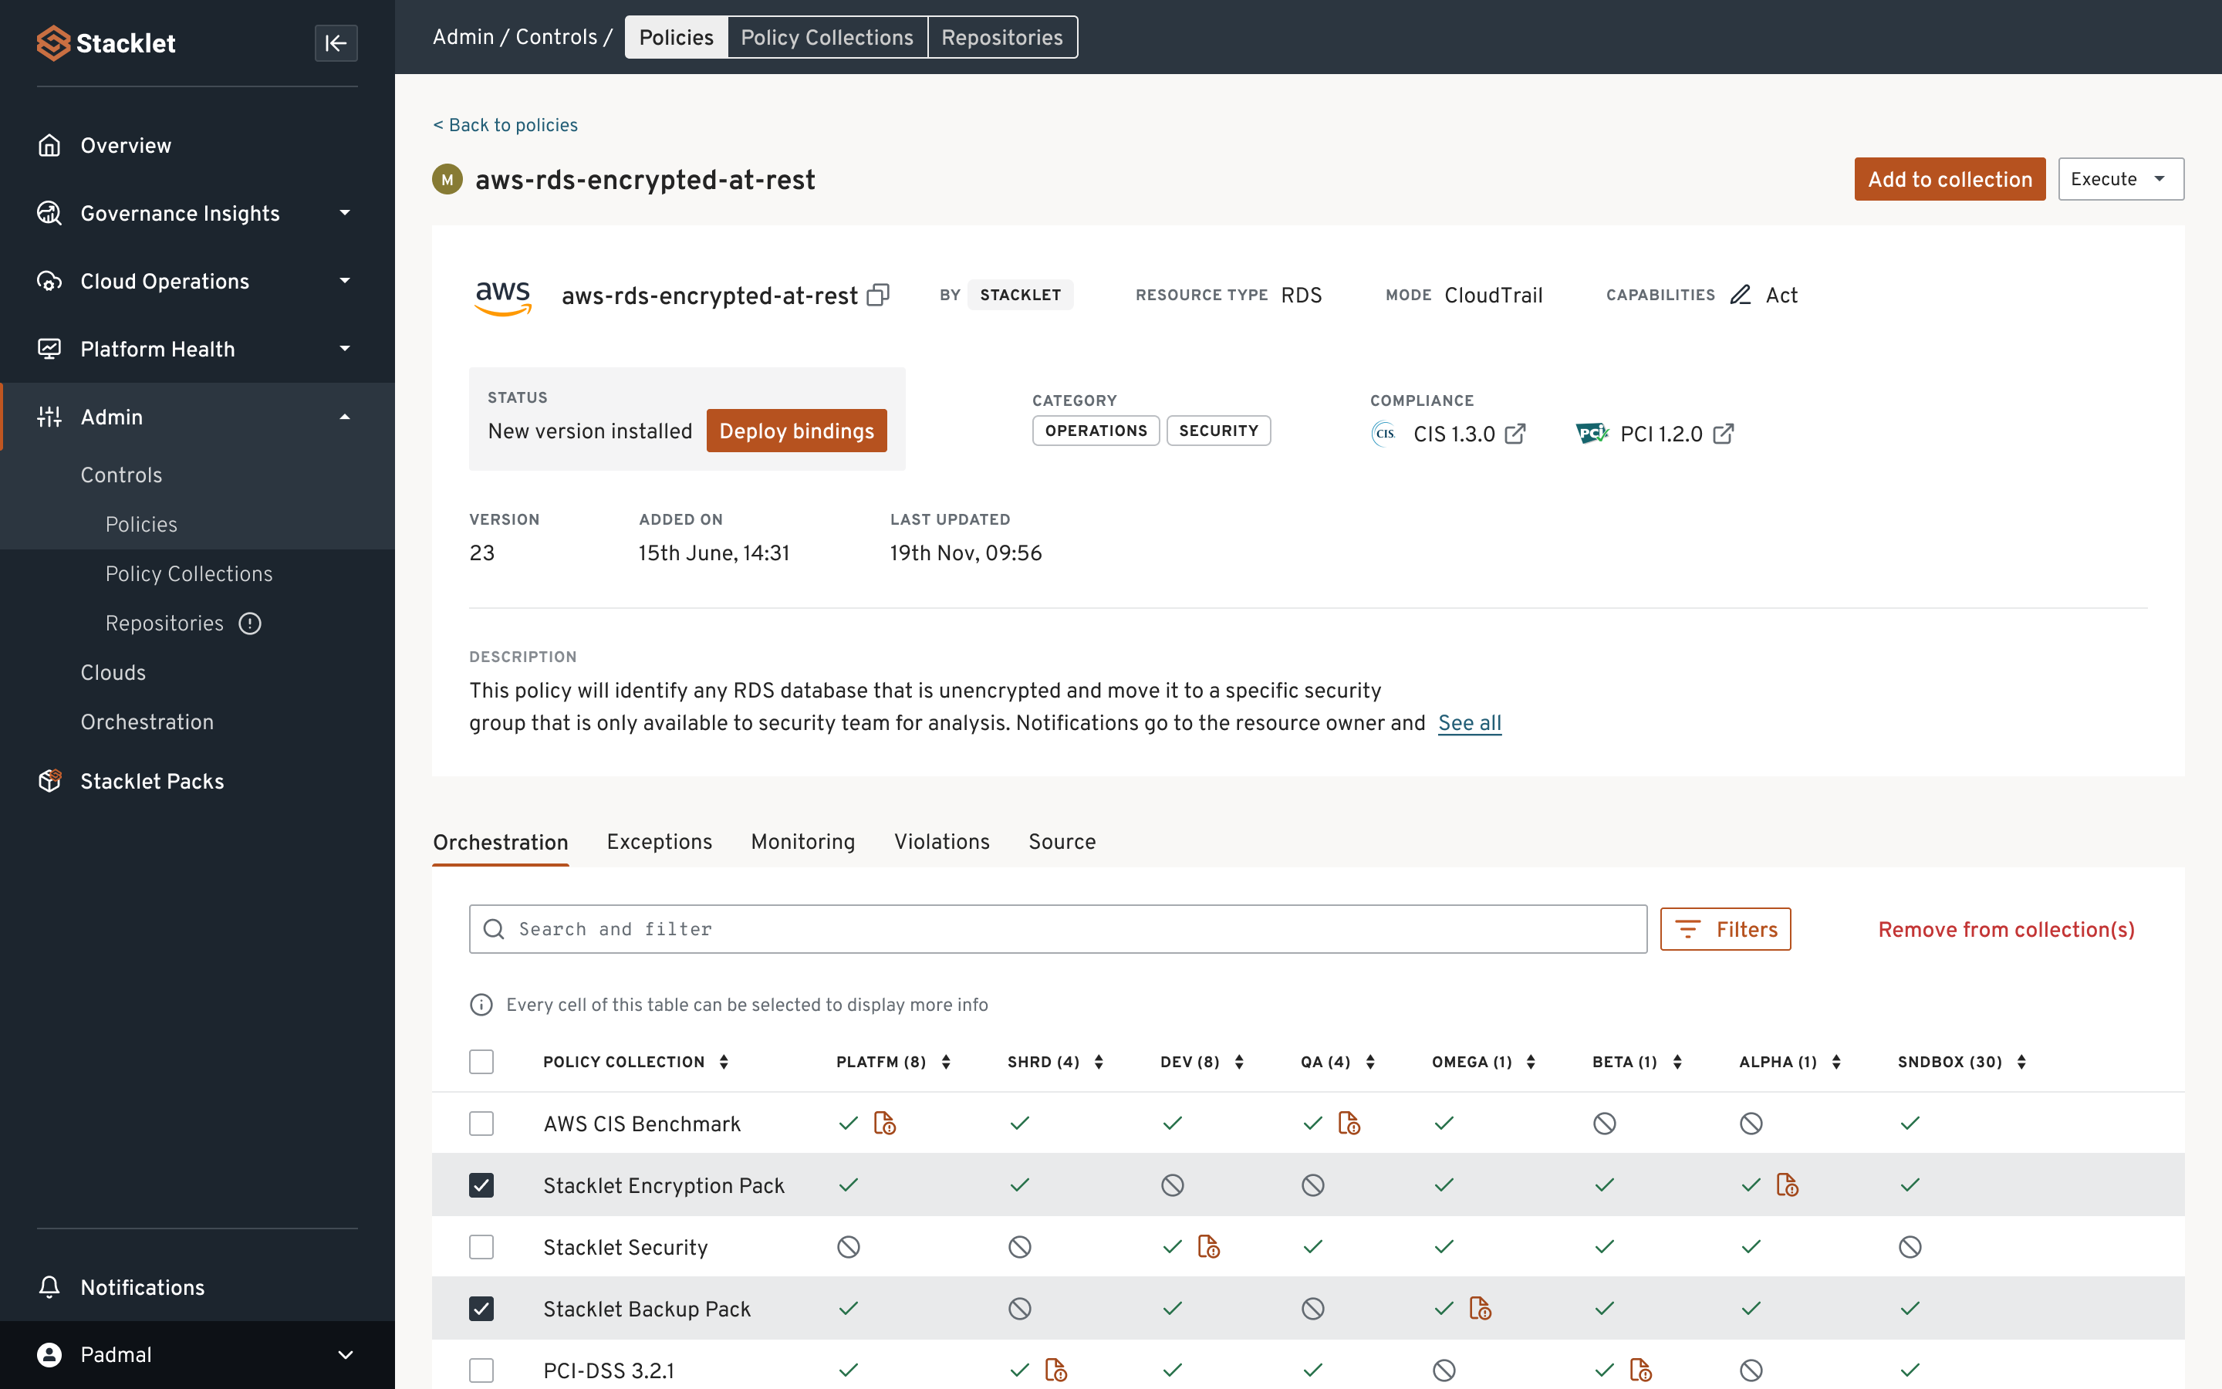
Task: Open the CIS 1.3.0 external link icon
Action: point(1515,434)
